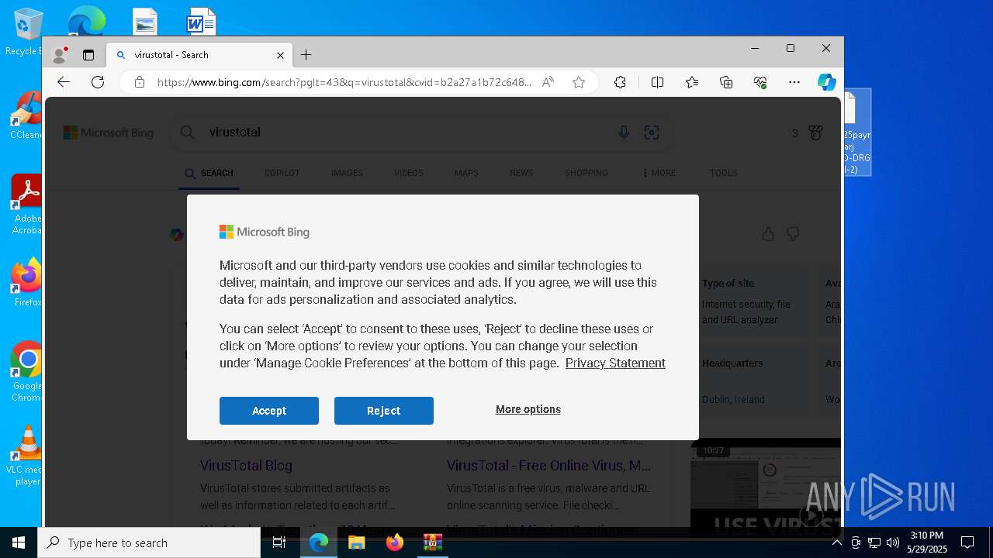The width and height of the screenshot is (993, 558).
Task: Open Firefox from the taskbar
Action: pyautogui.click(x=395, y=542)
